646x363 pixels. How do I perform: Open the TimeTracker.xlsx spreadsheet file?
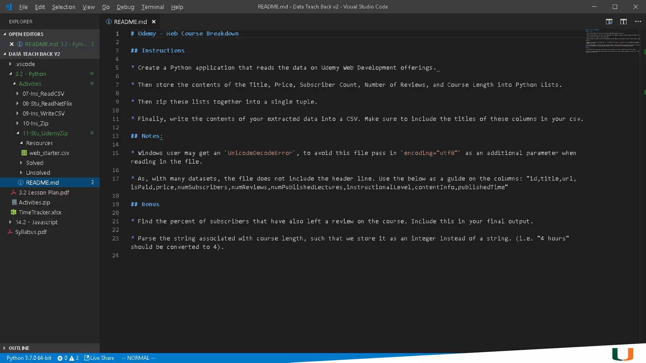tap(40, 212)
